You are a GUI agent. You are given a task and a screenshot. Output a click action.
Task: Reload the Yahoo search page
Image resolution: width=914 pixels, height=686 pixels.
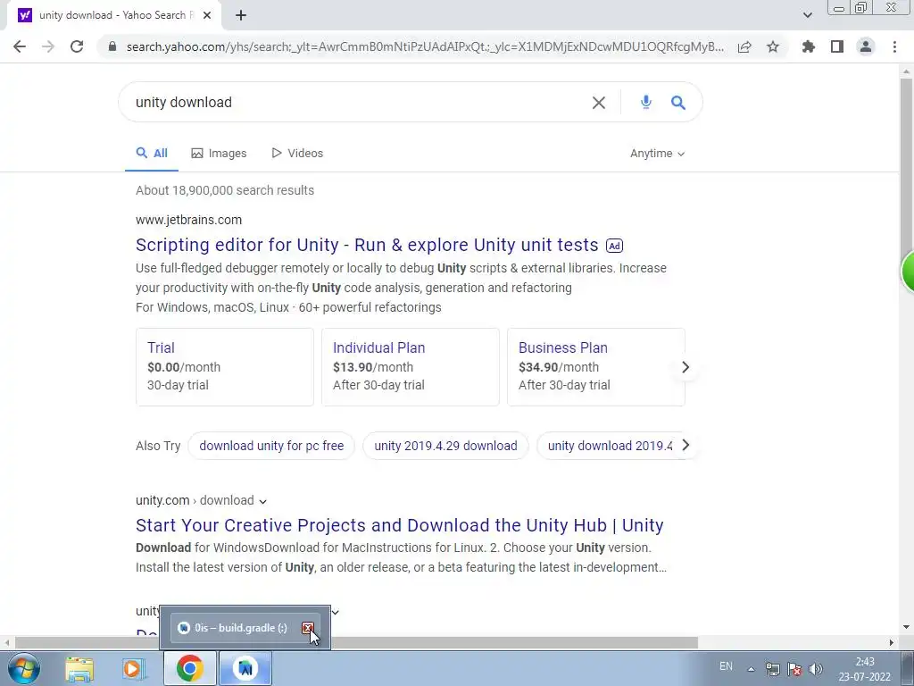pos(77,46)
